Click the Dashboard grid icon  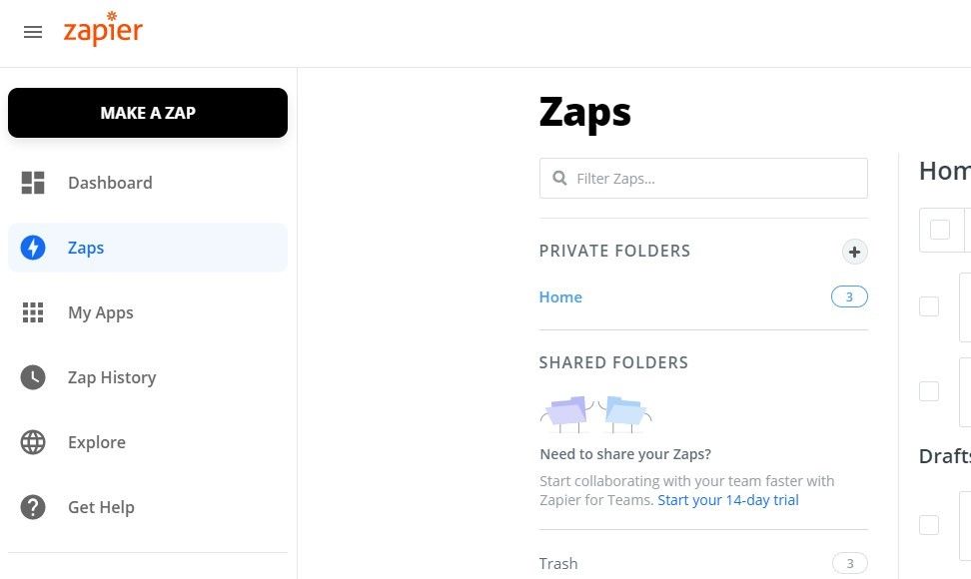[x=33, y=183]
